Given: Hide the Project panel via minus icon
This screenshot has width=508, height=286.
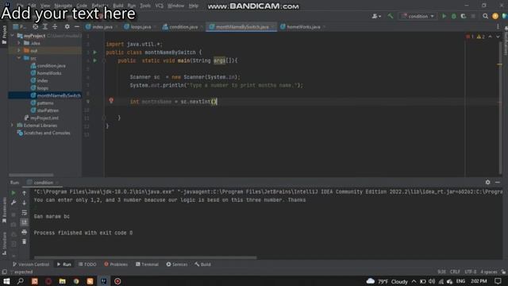Looking at the screenshot, I should [x=77, y=26].
